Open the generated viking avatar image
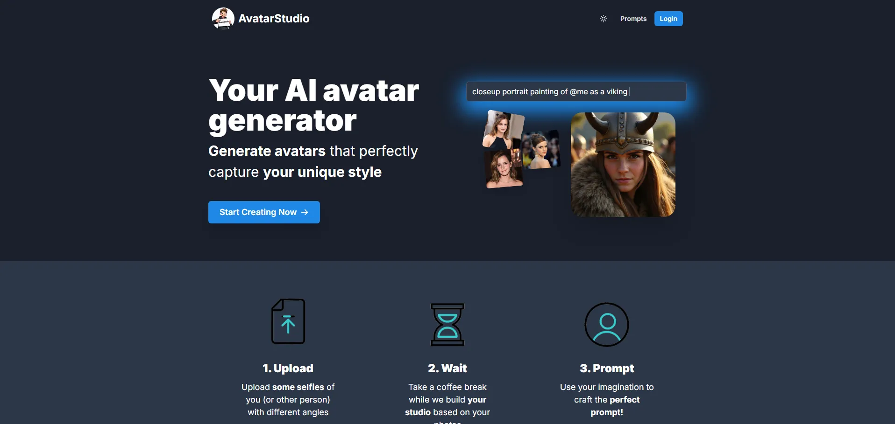The width and height of the screenshot is (895, 424). click(x=623, y=165)
